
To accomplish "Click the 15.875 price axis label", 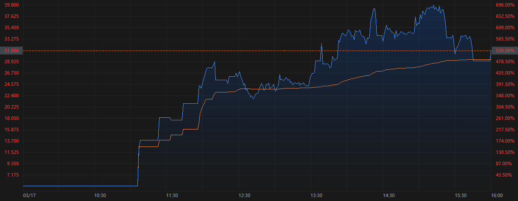I will coord(12,129).
